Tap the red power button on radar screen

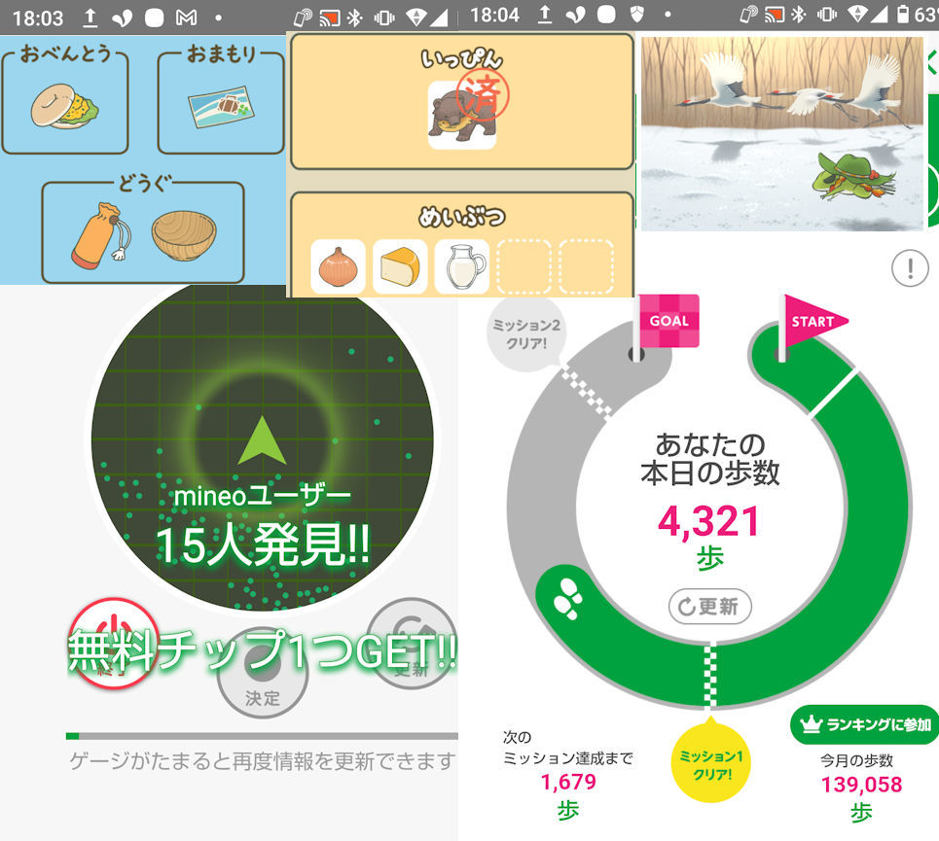tap(114, 643)
